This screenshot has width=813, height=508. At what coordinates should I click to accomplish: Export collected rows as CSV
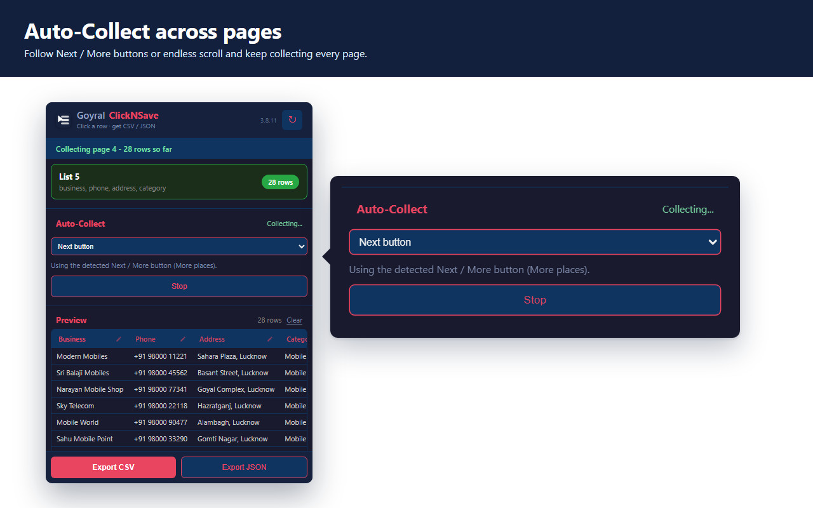click(113, 467)
